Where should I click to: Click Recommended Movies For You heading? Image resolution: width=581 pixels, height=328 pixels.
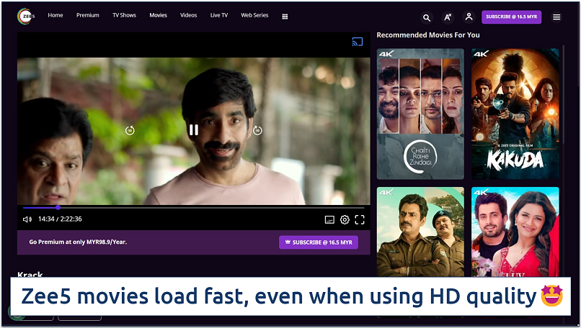[x=428, y=35]
